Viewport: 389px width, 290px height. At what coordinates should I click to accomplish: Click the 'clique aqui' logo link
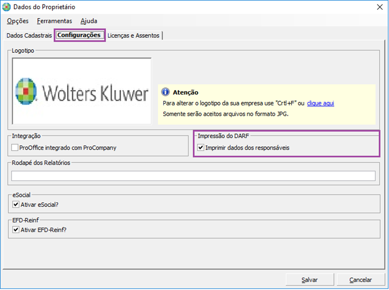(x=320, y=103)
